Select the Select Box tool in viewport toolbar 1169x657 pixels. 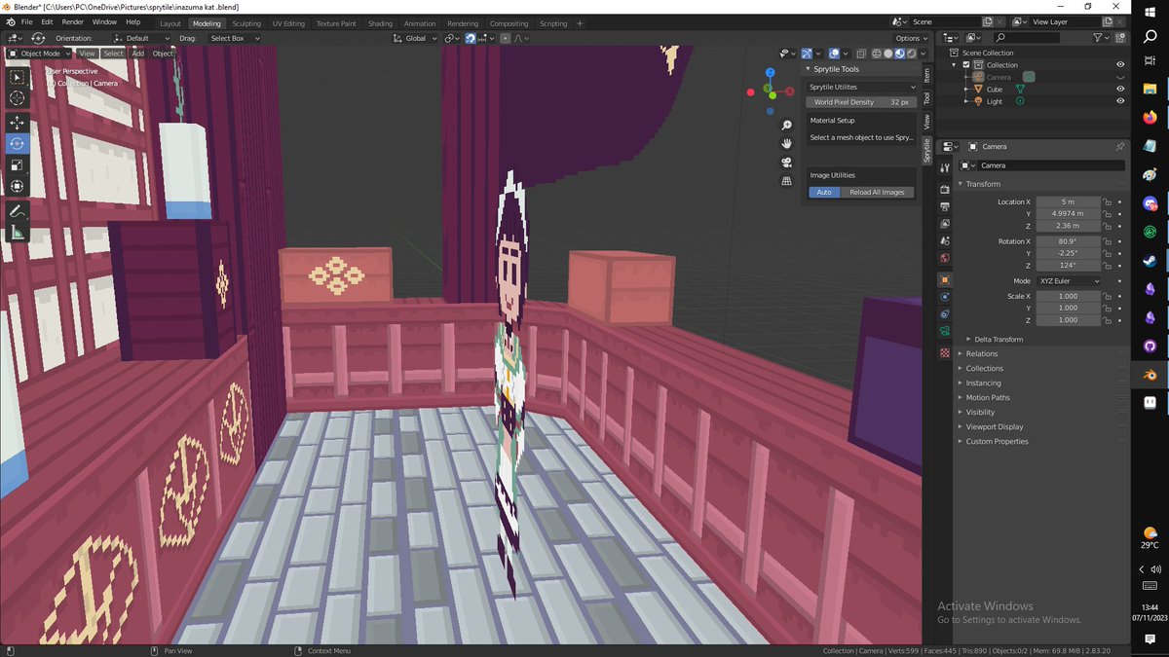click(18, 77)
